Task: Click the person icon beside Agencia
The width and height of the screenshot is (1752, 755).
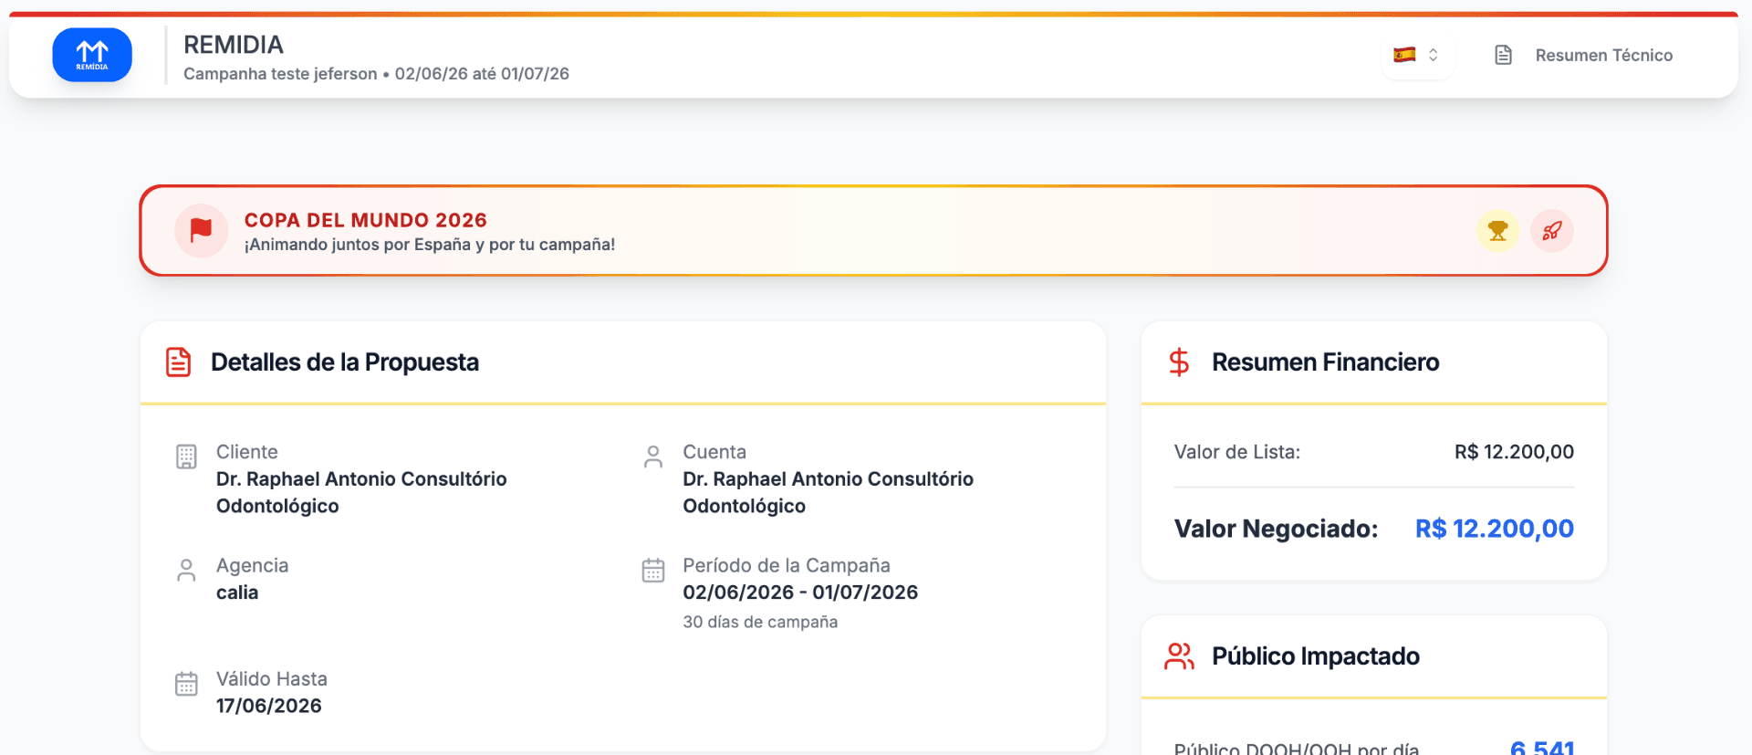Action: point(186,571)
